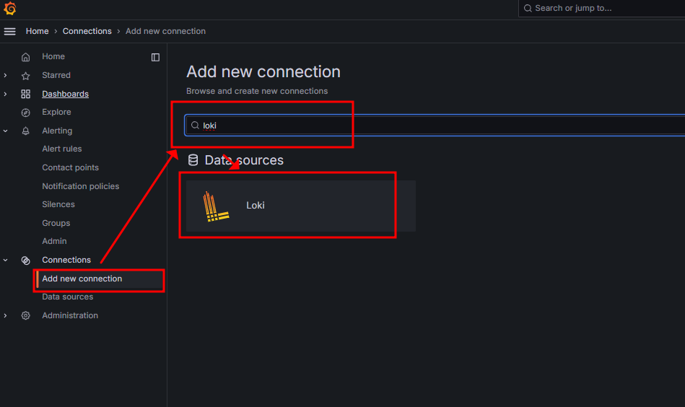Click the Browse and create new connections text

(257, 91)
